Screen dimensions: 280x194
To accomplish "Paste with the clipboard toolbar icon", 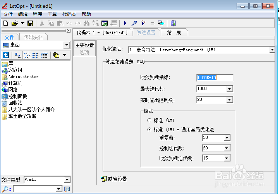I will (60, 23).
